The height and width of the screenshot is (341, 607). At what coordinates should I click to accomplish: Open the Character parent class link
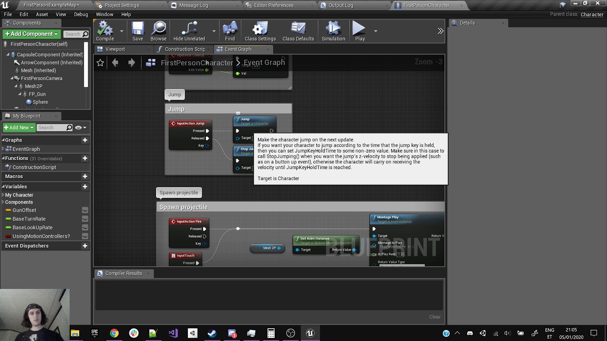tap(592, 14)
